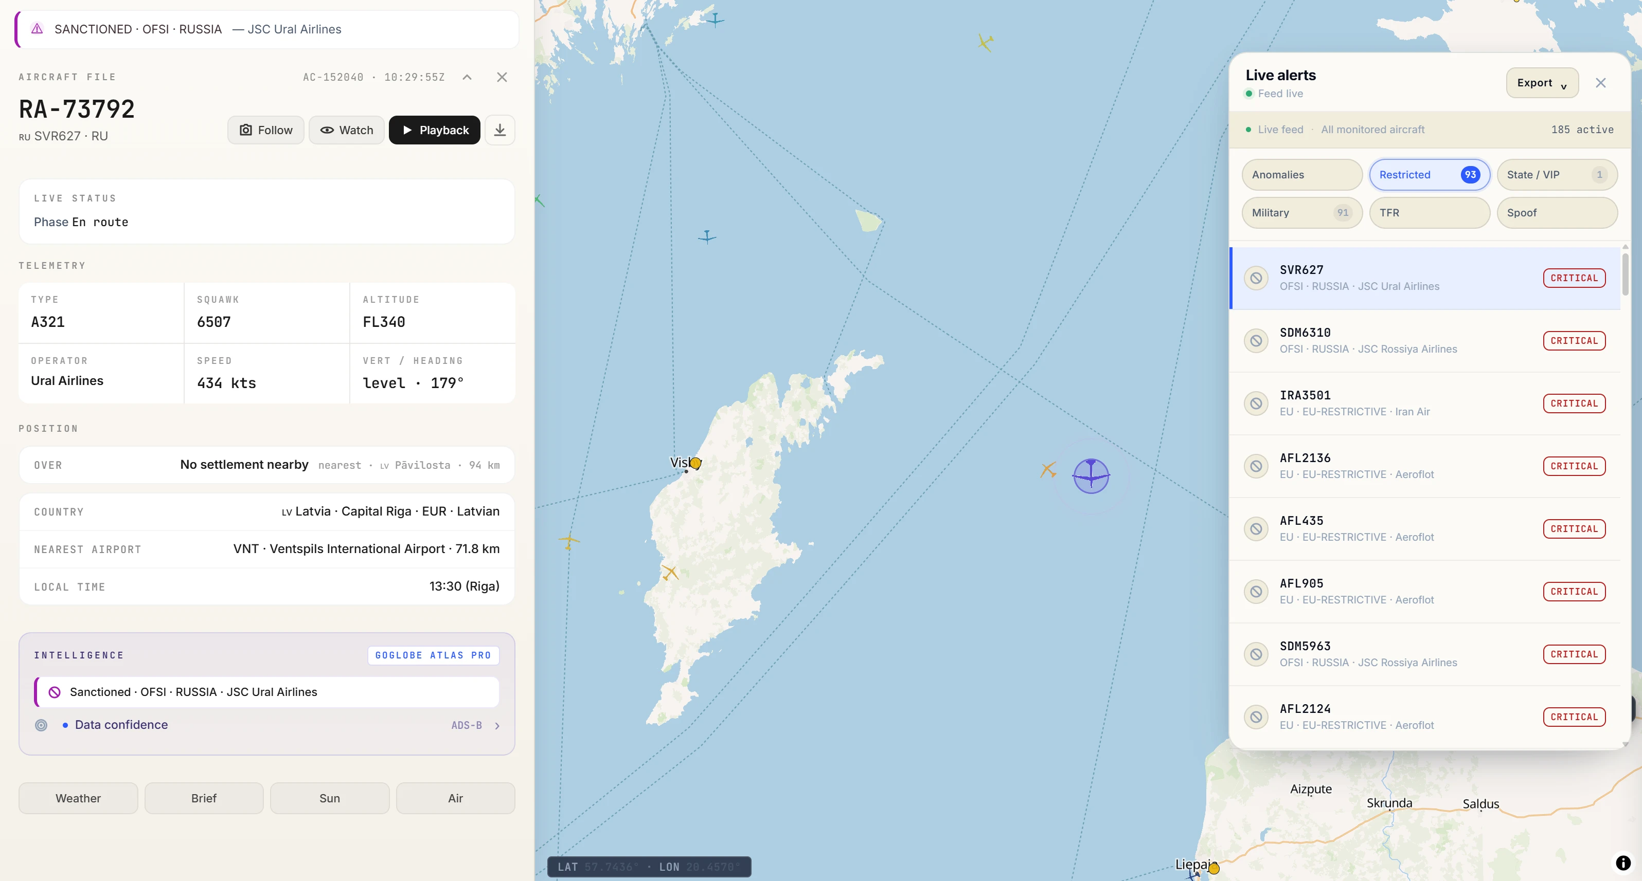Select the highlighted aircraft icon on map
This screenshot has width=1642, height=881.
pyautogui.click(x=1091, y=475)
